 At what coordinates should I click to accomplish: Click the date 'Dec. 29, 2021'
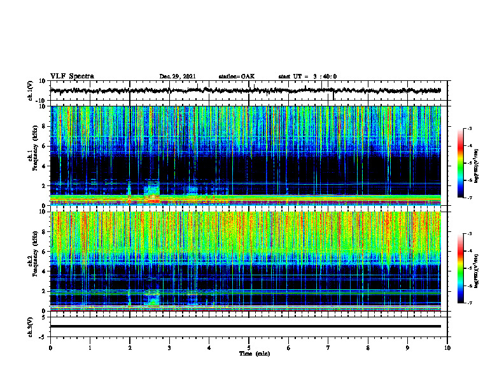[x=178, y=76]
